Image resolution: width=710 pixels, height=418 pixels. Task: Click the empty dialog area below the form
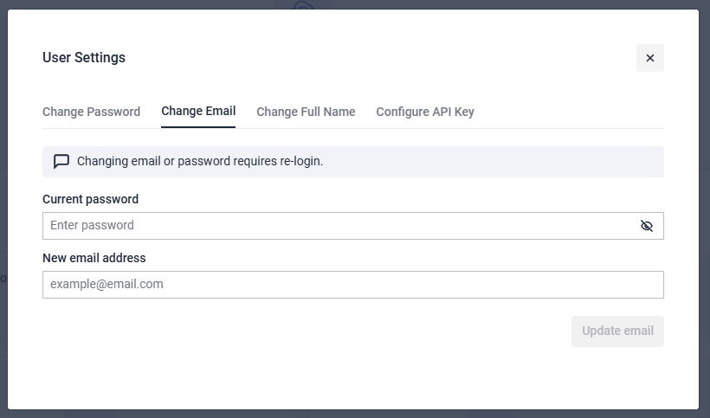(346, 376)
